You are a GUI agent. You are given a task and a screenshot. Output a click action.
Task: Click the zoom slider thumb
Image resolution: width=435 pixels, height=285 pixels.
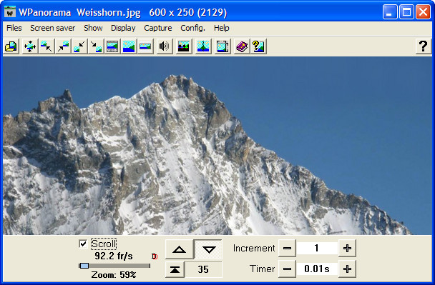[84, 266]
